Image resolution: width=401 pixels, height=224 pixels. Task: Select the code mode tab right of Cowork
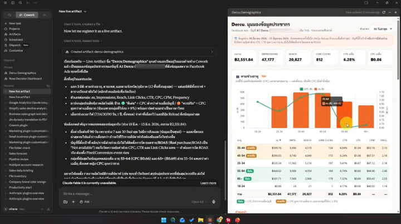[x=44, y=15]
